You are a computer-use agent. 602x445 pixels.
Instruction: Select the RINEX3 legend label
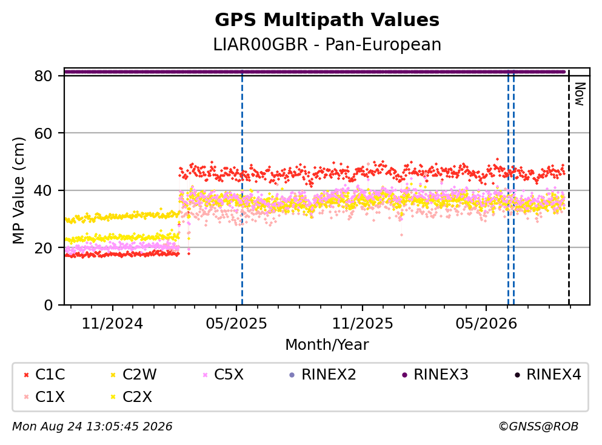coord(441,374)
